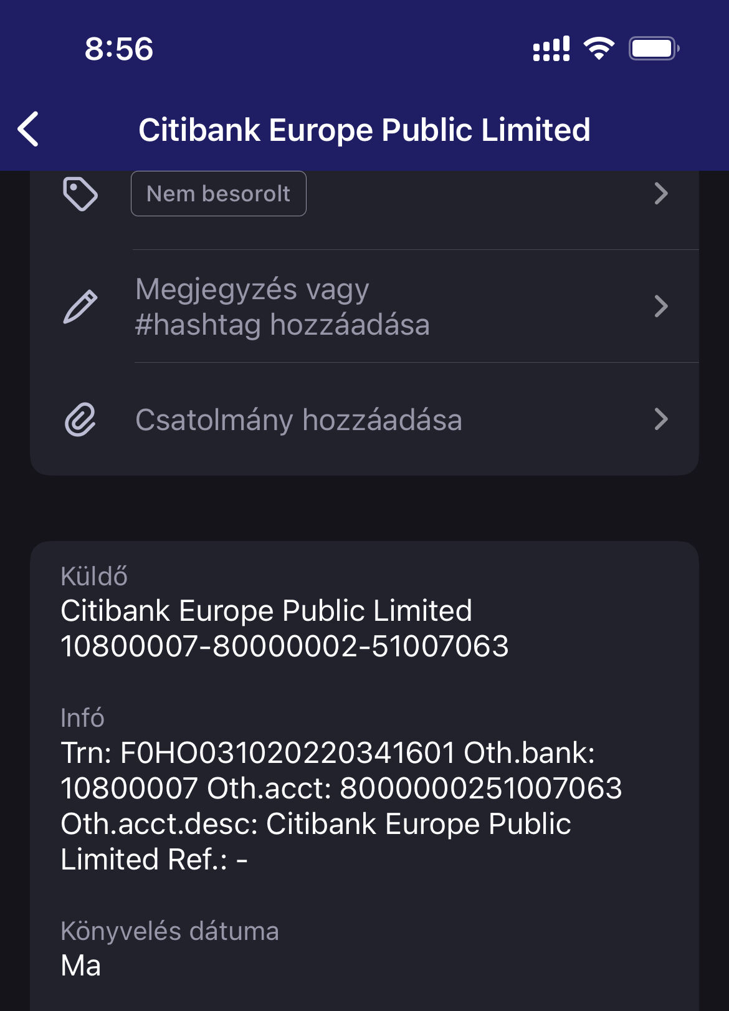Image resolution: width=729 pixels, height=1011 pixels.
Task: Open attachment row chevron
Action: (661, 419)
